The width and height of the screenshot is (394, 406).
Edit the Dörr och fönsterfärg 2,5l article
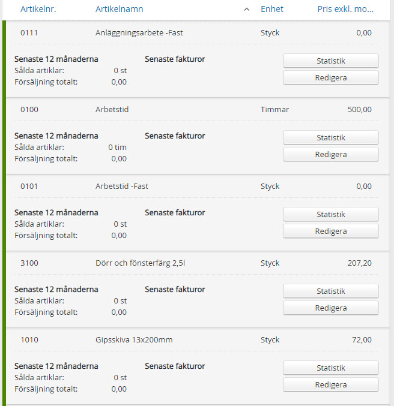coord(330,308)
